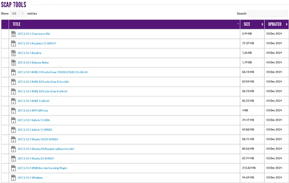Image resolution: width=289 pixels, height=183 pixels.
Task: Click download icon for Solaris 11 SPARC
Action: [14, 130]
